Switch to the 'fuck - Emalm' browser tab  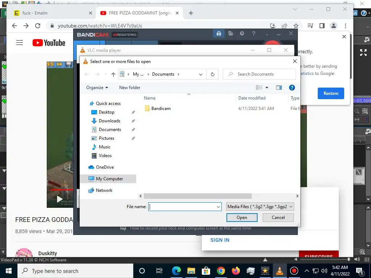(53, 13)
